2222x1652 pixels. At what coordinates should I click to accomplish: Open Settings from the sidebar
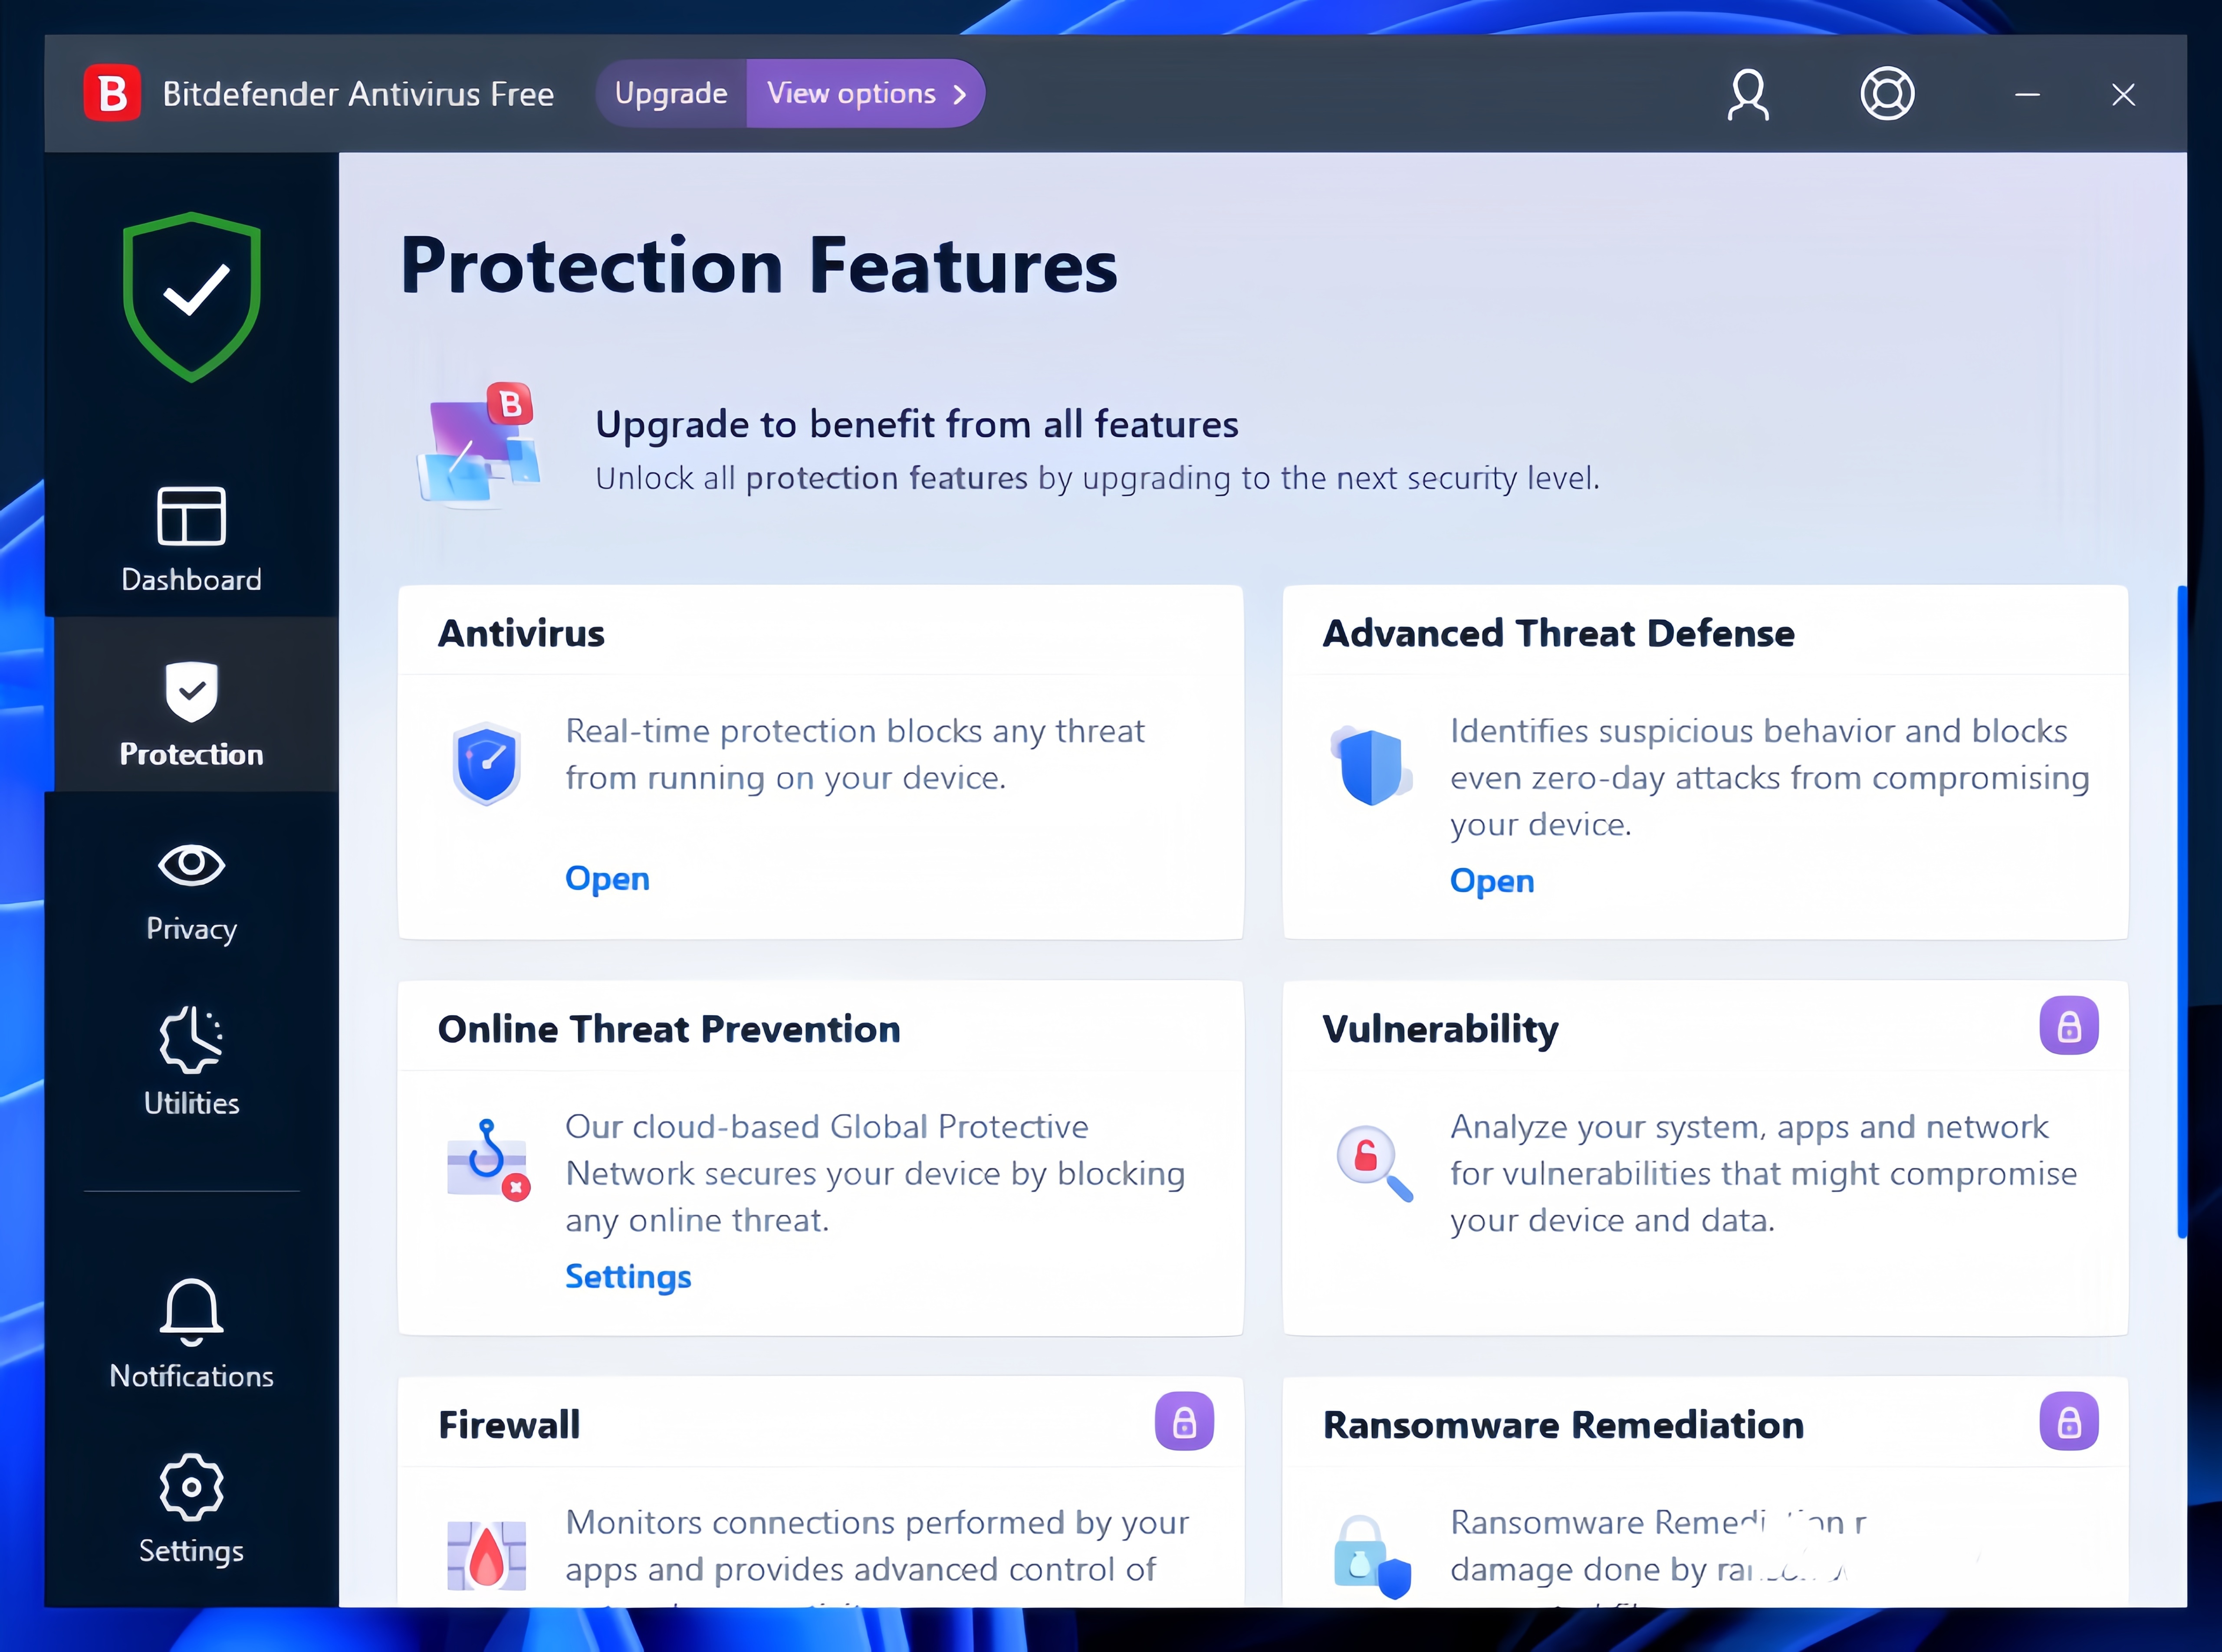click(x=191, y=1509)
